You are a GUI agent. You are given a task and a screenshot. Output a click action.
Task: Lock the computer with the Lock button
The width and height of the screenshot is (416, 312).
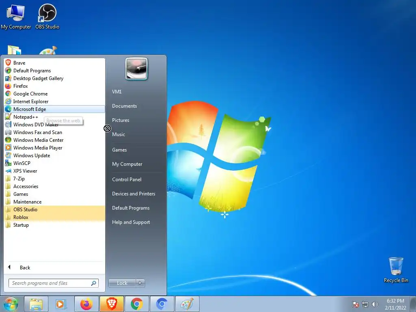pyautogui.click(x=122, y=283)
